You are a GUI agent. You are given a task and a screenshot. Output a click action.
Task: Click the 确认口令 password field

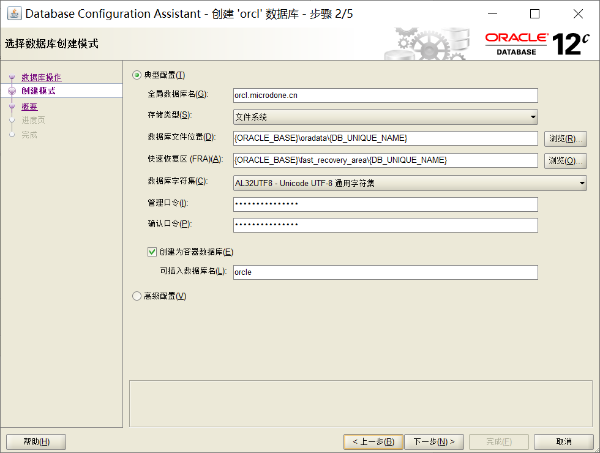tap(385, 225)
